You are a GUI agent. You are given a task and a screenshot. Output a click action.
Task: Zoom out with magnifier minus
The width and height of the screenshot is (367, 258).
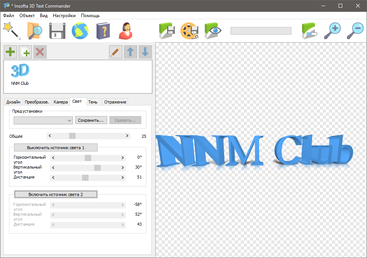coord(355,31)
